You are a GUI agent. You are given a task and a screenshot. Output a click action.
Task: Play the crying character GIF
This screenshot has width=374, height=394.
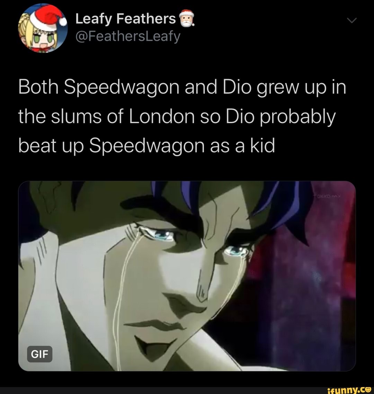(x=187, y=276)
